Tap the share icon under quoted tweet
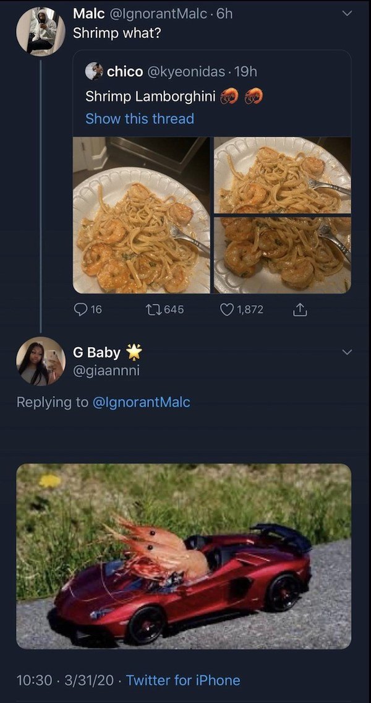 pos(300,309)
